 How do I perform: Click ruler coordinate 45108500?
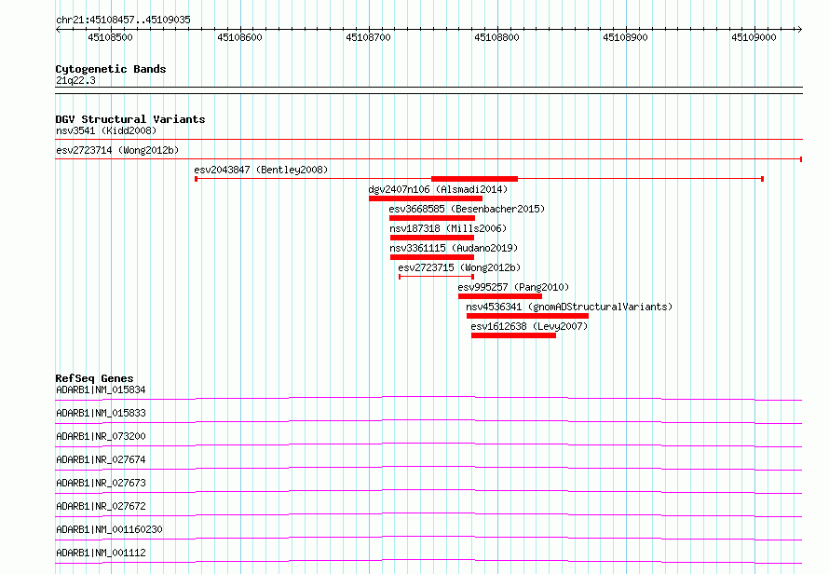tap(110, 37)
